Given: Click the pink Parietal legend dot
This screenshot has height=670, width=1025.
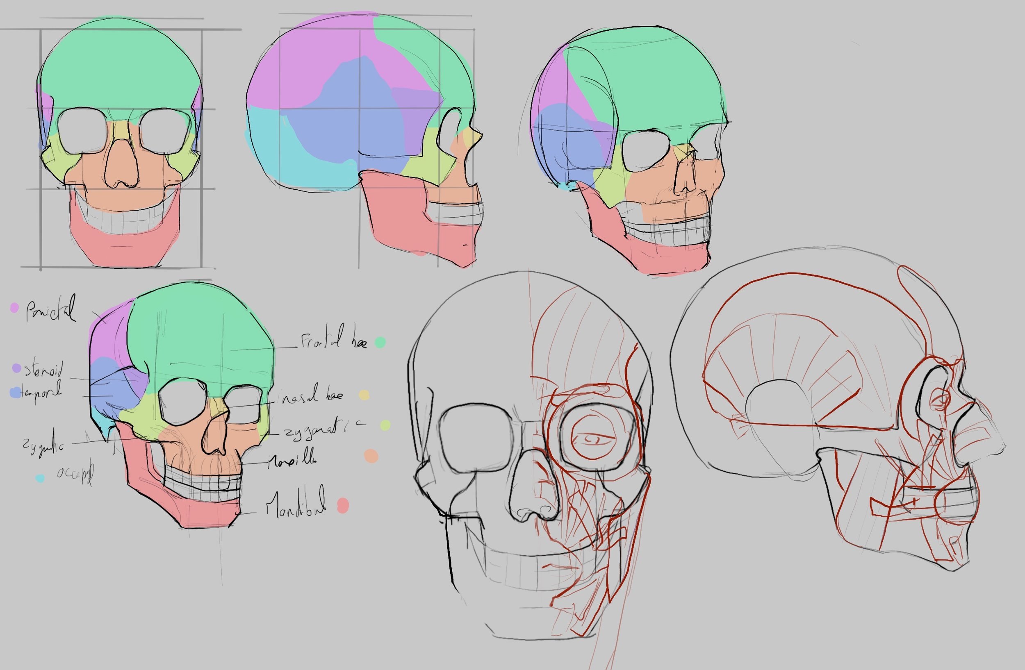Looking at the screenshot, I should click(x=14, y=308).
